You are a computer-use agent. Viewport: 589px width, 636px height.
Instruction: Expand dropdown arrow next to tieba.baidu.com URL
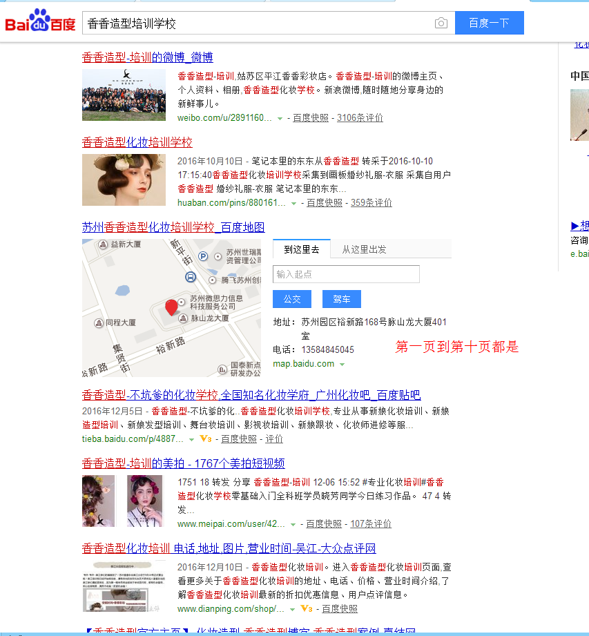(x=192, y=440)
